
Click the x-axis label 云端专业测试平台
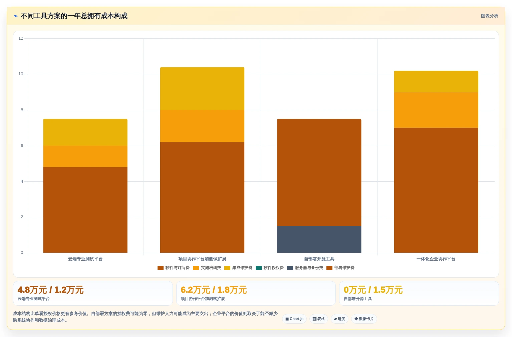(85, 259)
